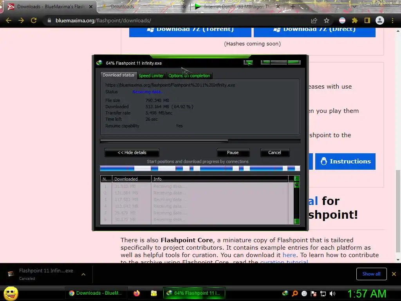Image resolution: width=401 pixels, height=301 pixels.
Task: Click the IDM globe icon in the dialog title
Action: tap(99, 63)
